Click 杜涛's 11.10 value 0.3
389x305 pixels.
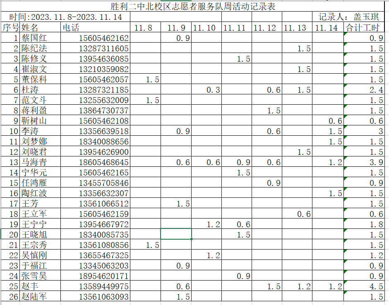pos(207,89)
